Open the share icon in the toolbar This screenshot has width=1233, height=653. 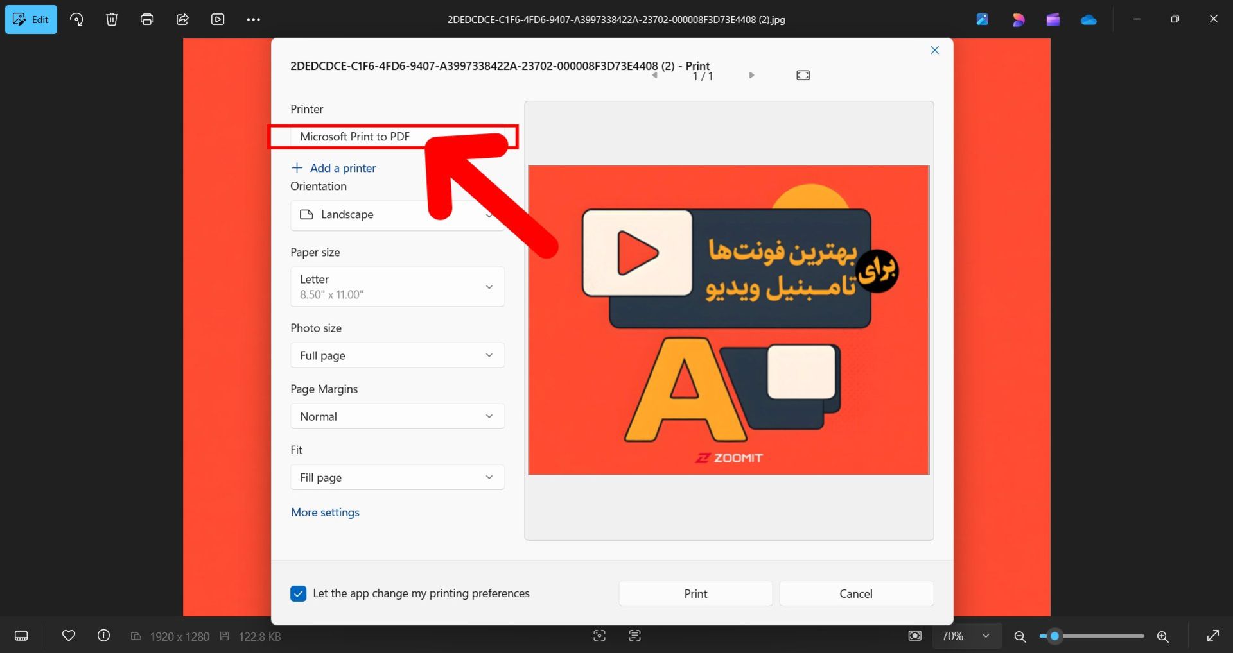(182, 19)
